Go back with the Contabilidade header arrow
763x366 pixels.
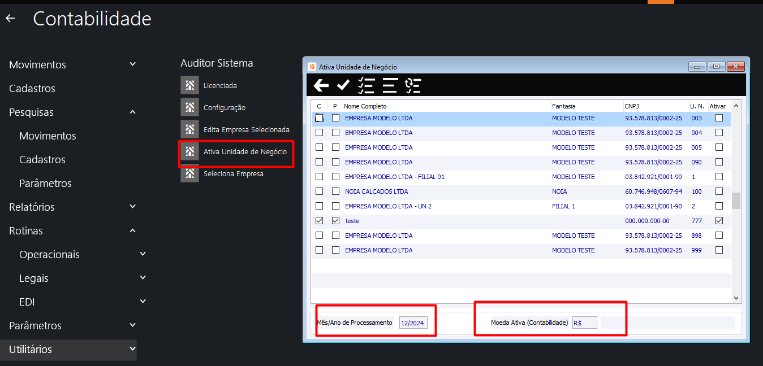(x=10, y=19)
